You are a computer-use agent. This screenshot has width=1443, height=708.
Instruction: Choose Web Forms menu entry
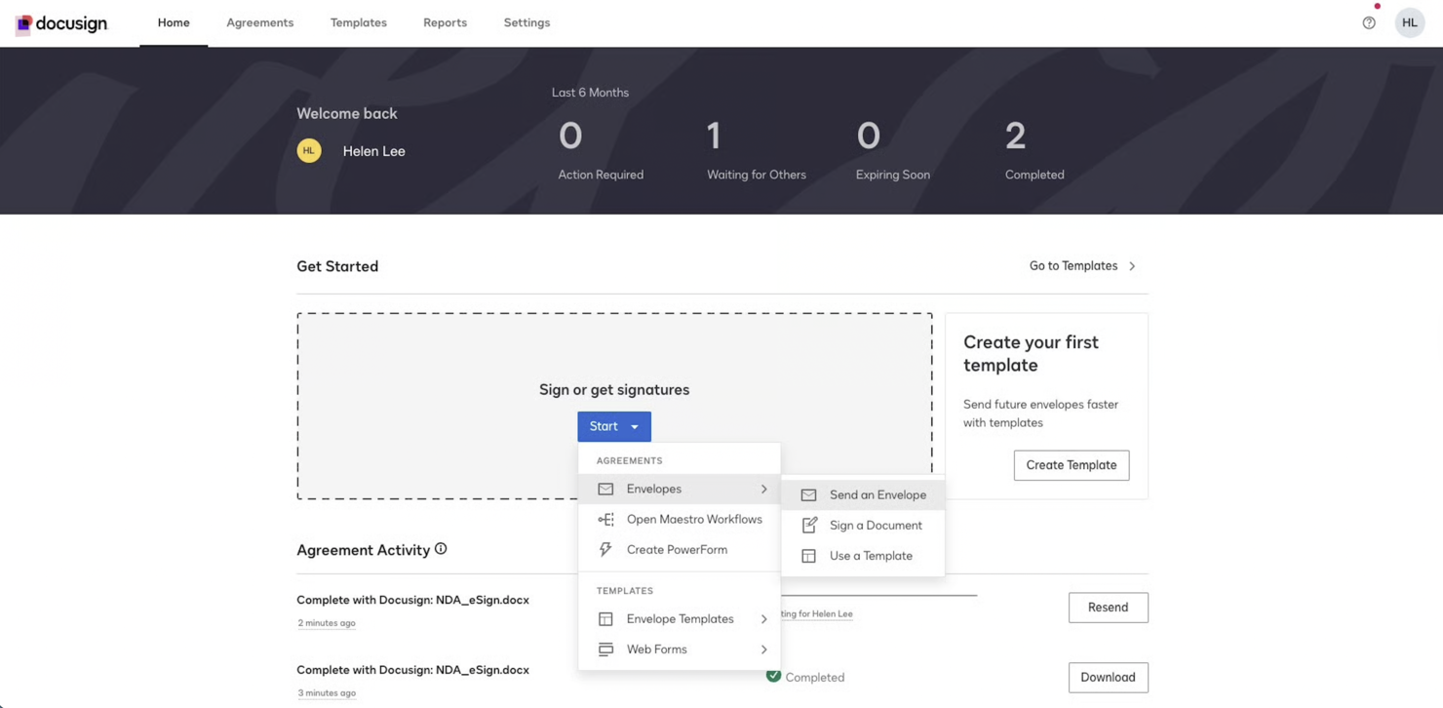[680, 649]
